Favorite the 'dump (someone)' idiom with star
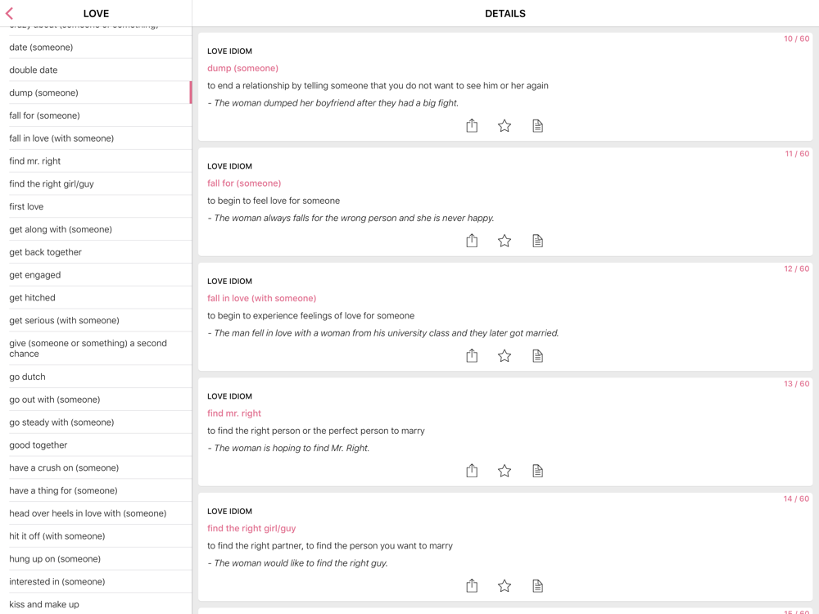This screenshot has width=819, height=614. 505,125
